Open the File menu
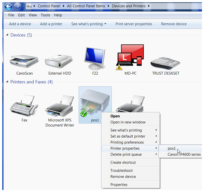This screenshot has height=192, width=204. pos(11,15)
